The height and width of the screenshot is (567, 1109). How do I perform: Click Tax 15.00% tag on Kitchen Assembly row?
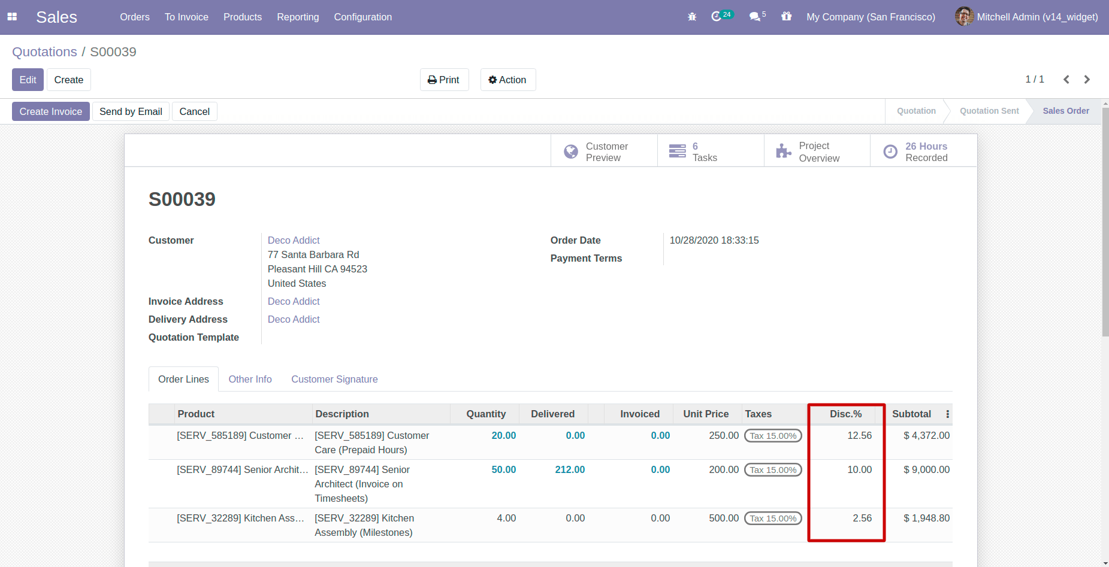click(x=773, y=519)
